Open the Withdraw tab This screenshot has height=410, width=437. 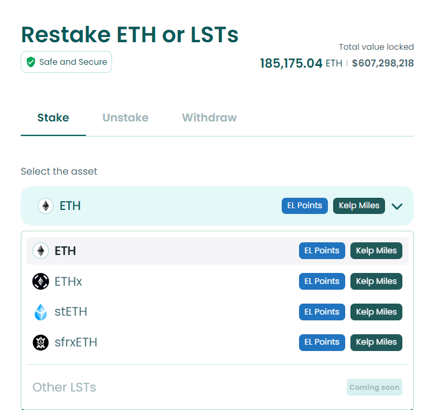coord(209,118)
